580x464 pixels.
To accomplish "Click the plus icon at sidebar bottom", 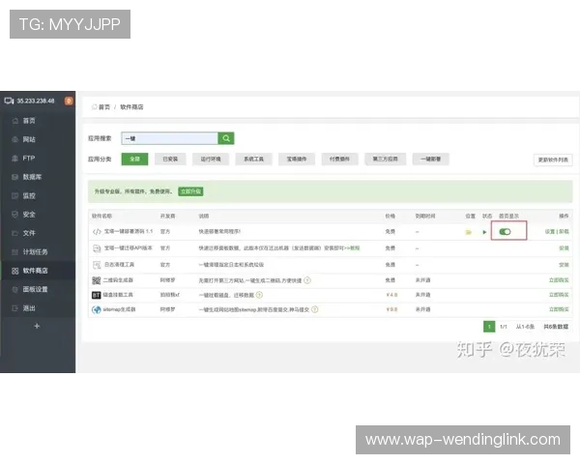I will pyautogui.click(x=37, y=326).
